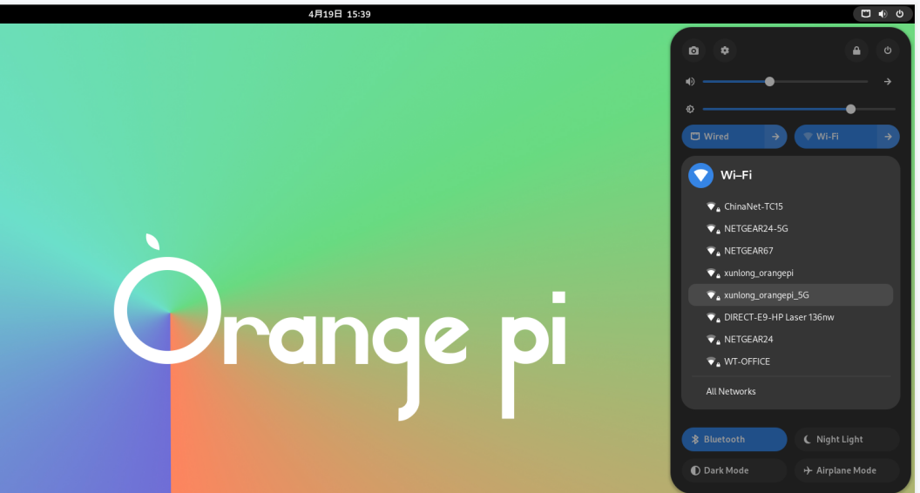Open sound output options arrow next to the volume slider
Image resolution: width=920 pixels, height=493 pixels.
pyautogui.click(x=888, y=82)
